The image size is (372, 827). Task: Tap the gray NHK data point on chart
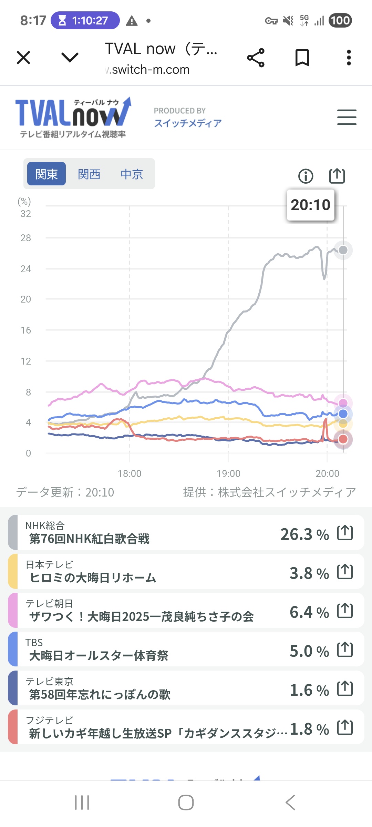tap(343, 250)
